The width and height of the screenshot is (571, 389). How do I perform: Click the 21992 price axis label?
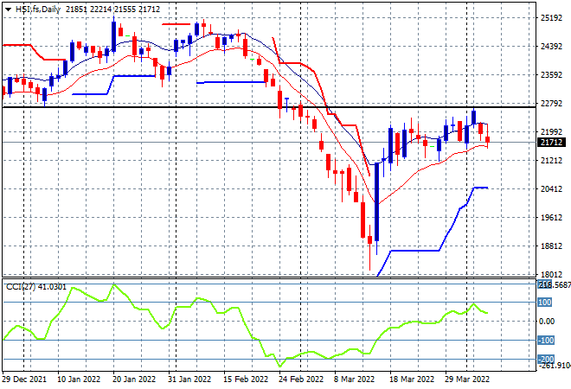click(551, 131)
